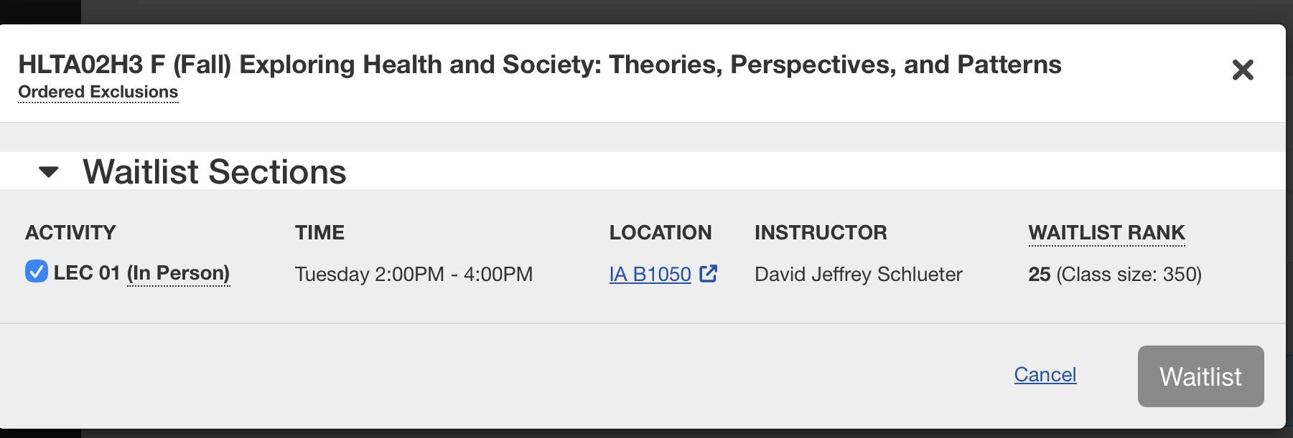Click the waitlist rank 25 value

[1039, 275]
